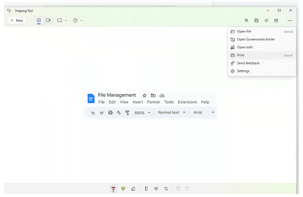The width and height of the screenshot is (303, 197).
Task: Select the screenshot camera mode icon
Action: pyautogui.click(x=38, y=20)
